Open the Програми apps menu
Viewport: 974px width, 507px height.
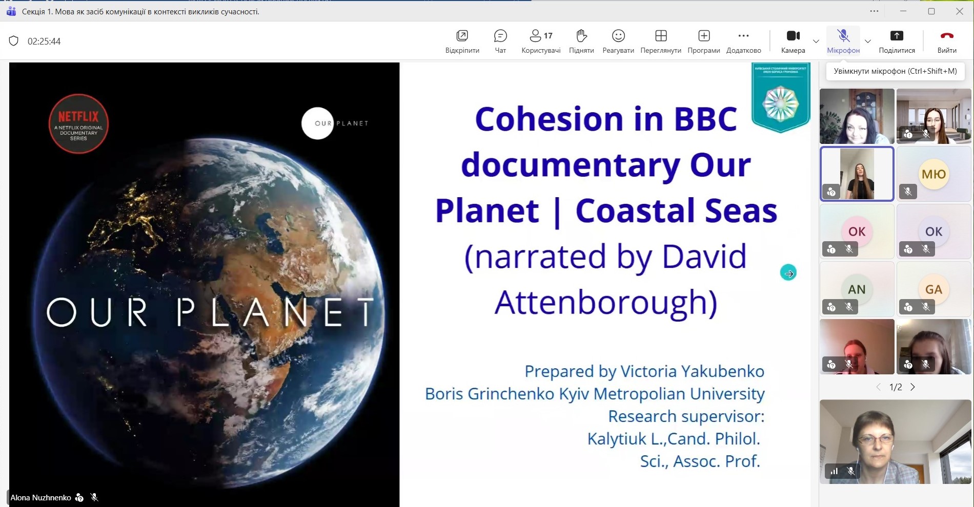tap(704, 41)
